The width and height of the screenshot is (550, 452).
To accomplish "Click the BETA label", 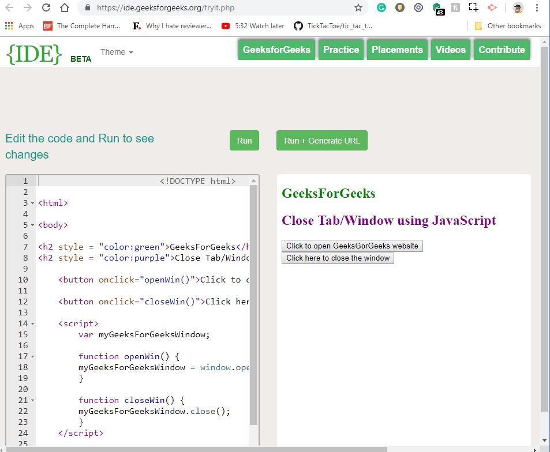I will click(x=81, y=59).
